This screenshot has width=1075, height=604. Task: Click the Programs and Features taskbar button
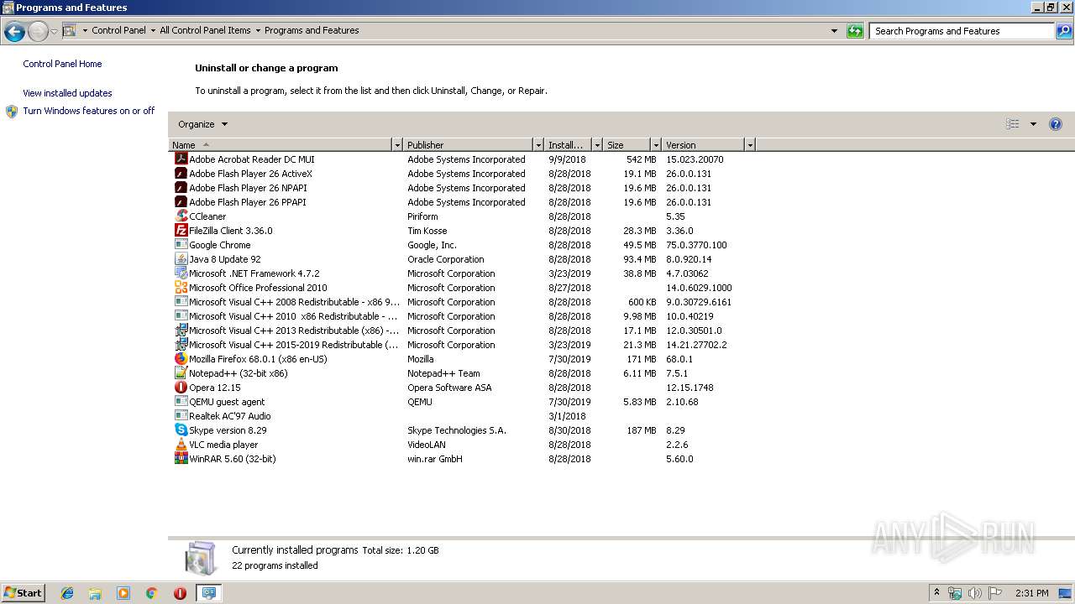208,593
